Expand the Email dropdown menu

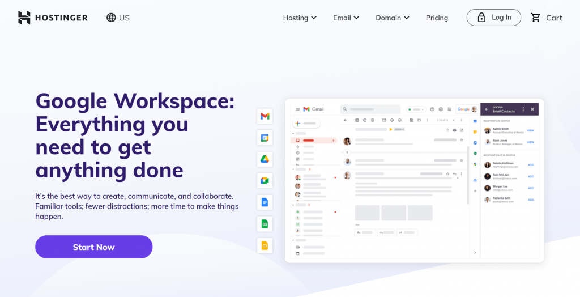(346, 18)
